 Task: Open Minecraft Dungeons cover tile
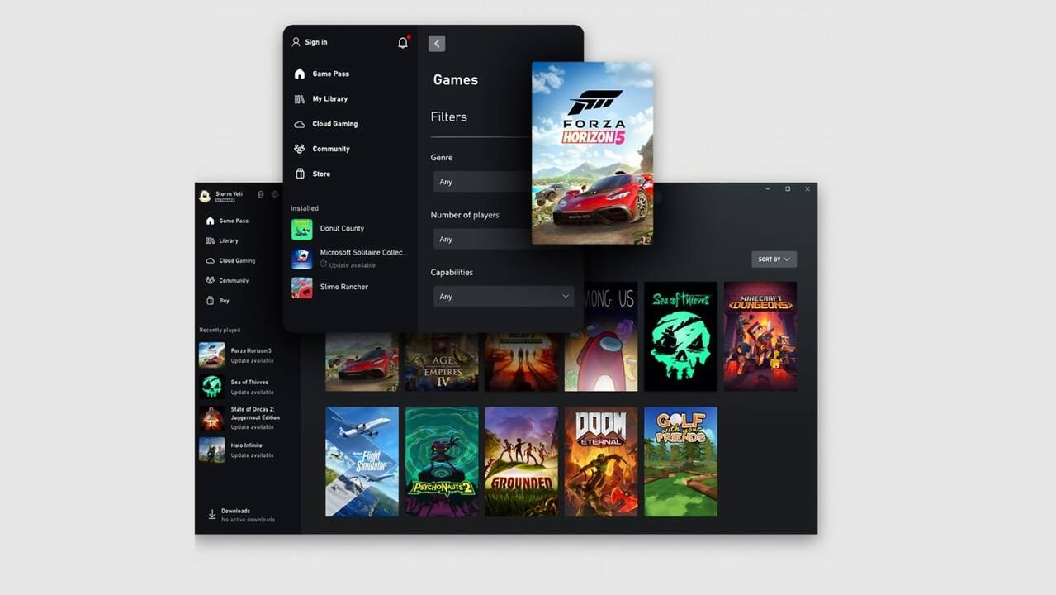tap(760, 336)
